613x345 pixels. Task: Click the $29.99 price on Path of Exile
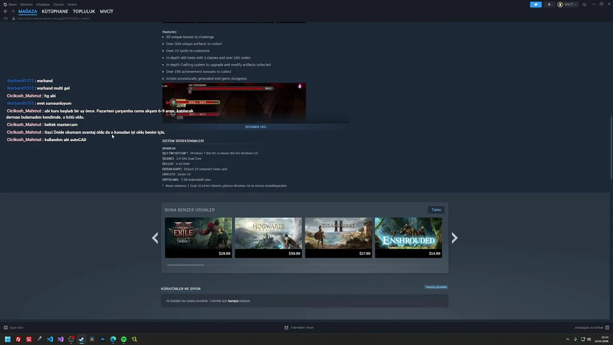[224, 253]
